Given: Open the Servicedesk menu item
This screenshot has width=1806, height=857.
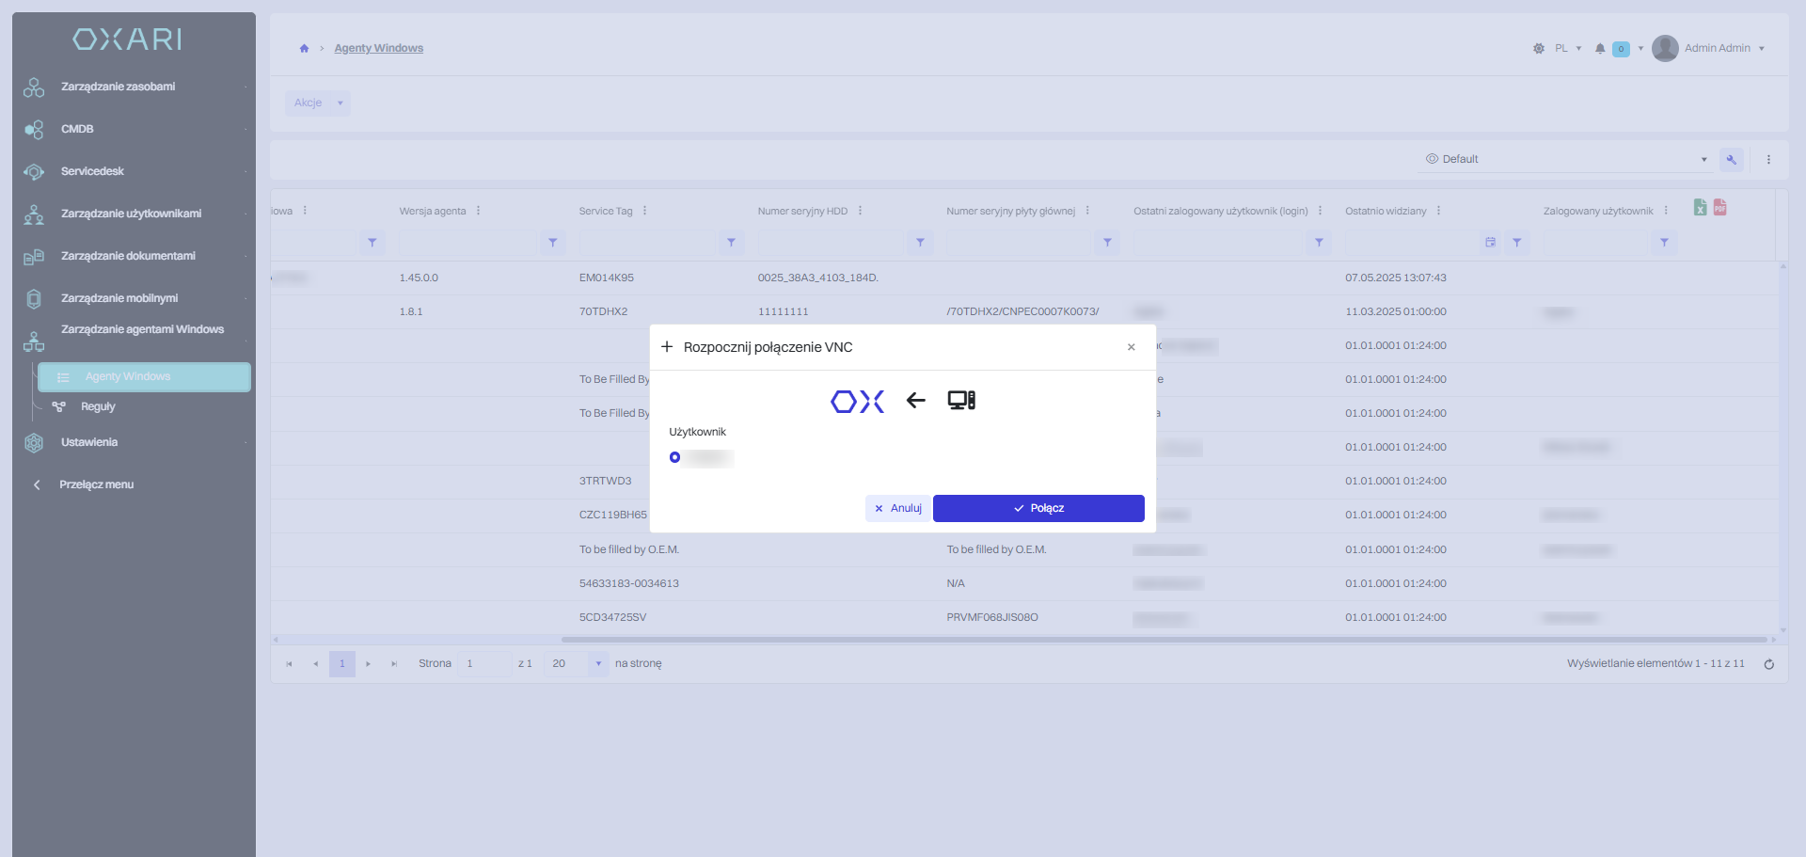Looking at the screenshot, I should [92, 171].
